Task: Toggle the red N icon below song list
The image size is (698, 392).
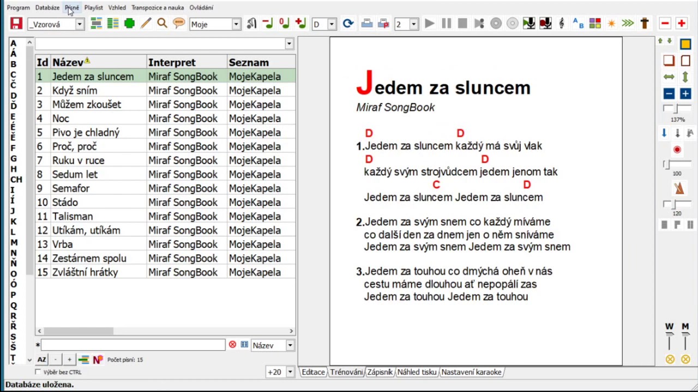Action: (x=98, y=359)
